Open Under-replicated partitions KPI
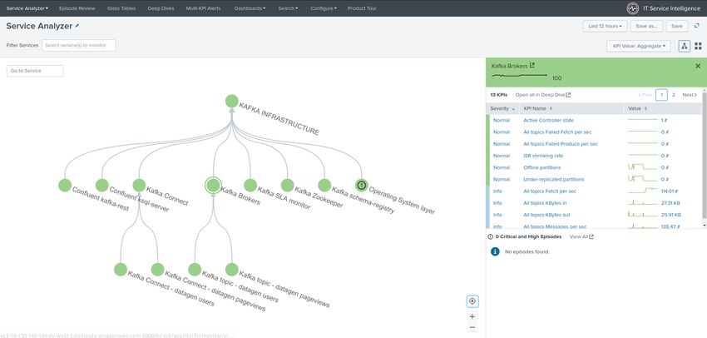 [x=553, y=179]
